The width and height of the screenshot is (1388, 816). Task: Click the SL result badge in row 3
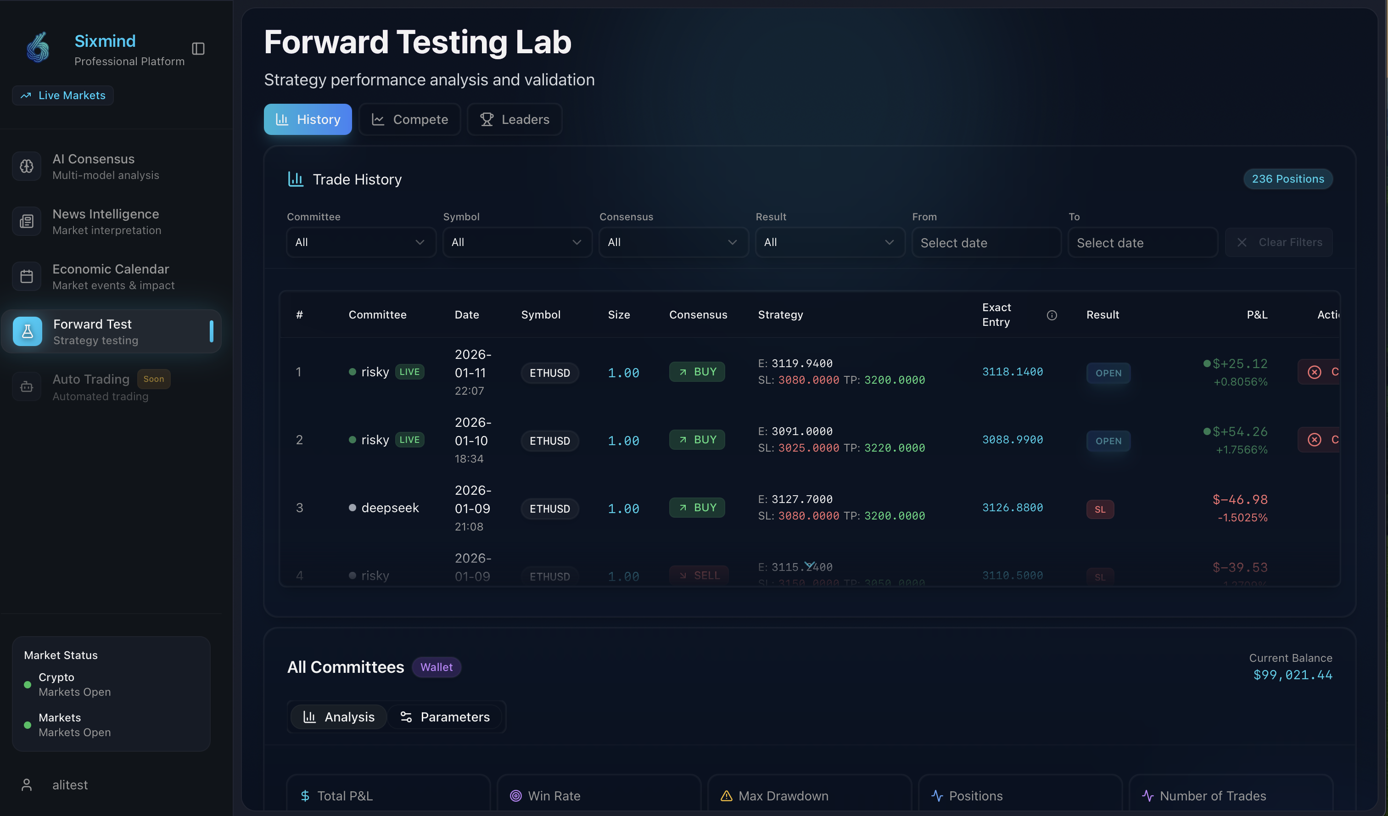(x=1100, y=509)
